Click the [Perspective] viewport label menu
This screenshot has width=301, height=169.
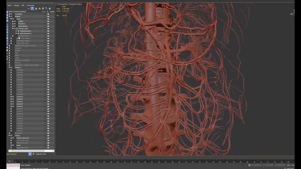click(63, 4)
